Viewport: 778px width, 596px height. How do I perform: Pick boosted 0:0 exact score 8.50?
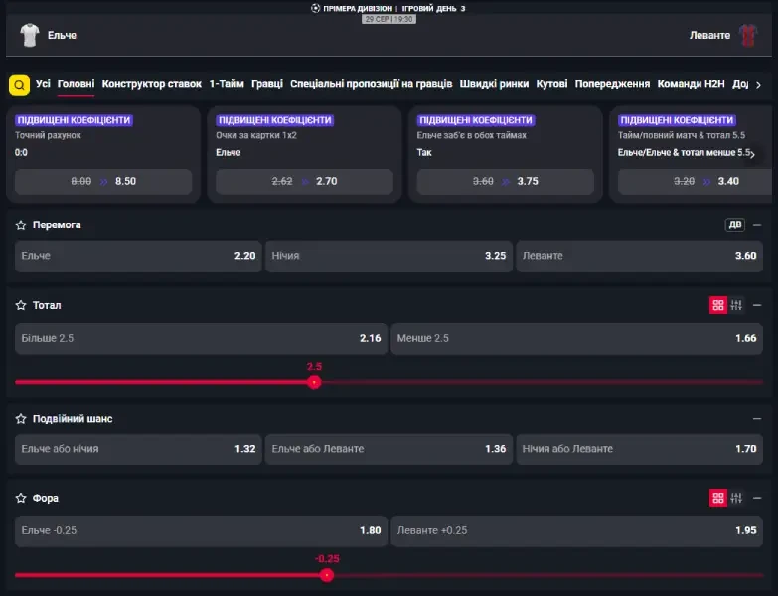103,182
